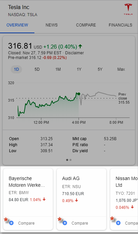Select the 1M chart range
Viewport: 138px width, 234px height.
(58, 69)
